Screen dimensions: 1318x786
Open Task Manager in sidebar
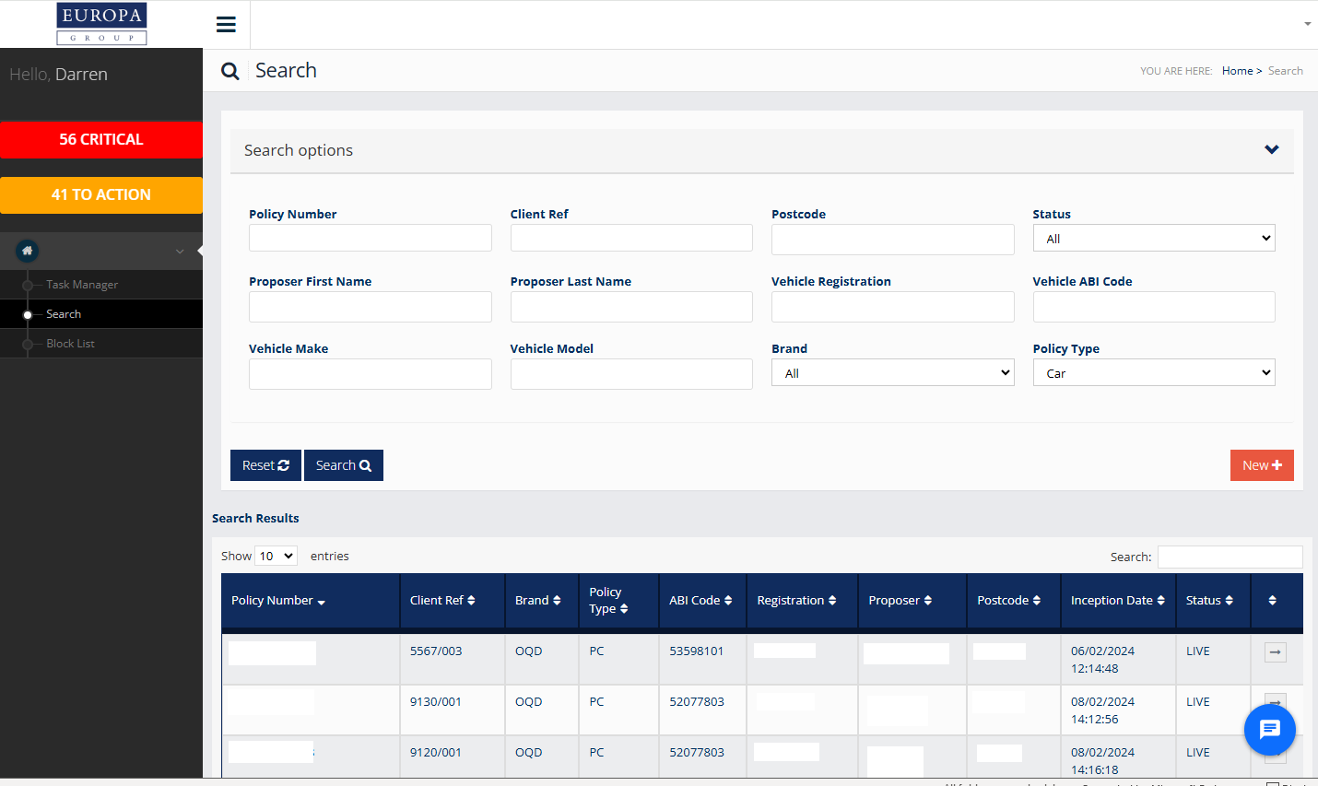tap(82, 285)
